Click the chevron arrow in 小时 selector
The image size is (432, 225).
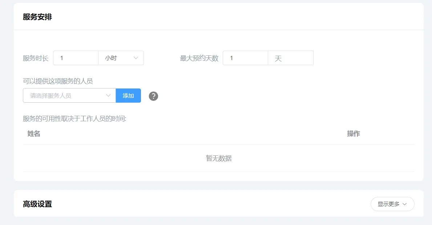coord(136,58)
